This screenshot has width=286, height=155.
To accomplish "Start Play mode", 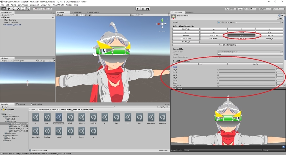I will (x=138, y=9).
